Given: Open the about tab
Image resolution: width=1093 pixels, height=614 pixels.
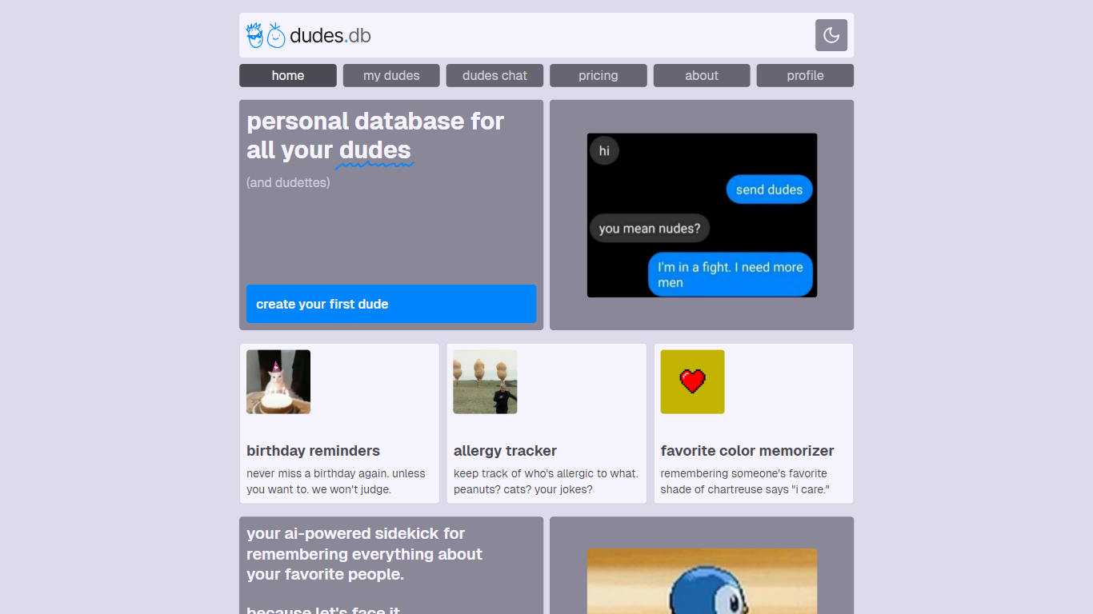Looking at the screenshot, I should pyautogui.click(x=702, y=75).
